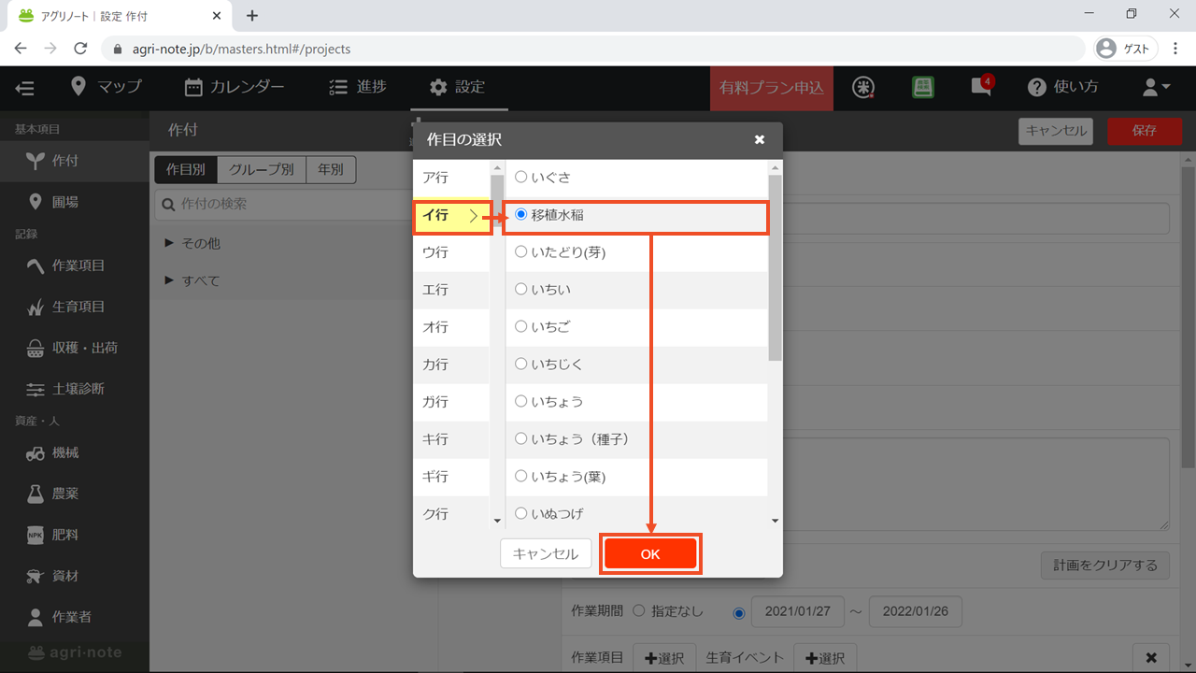
Task: Select オ行 in the dialog list
Action: (451, 327)
